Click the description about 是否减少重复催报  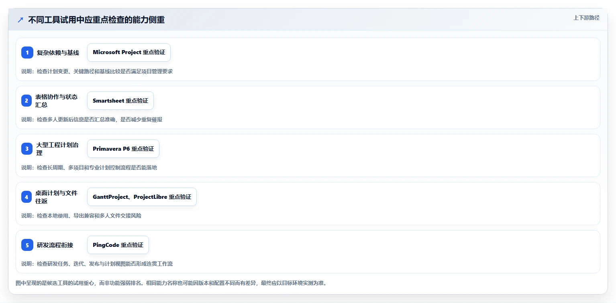92,119
